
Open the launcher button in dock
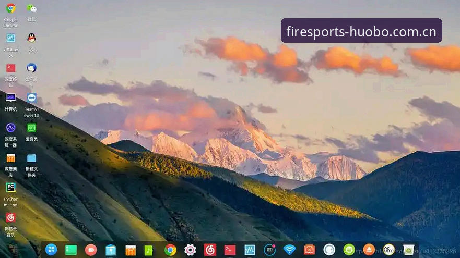(x=51, y=250)
